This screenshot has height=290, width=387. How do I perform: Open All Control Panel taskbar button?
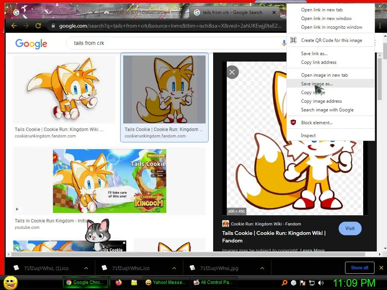coord(214,282)
